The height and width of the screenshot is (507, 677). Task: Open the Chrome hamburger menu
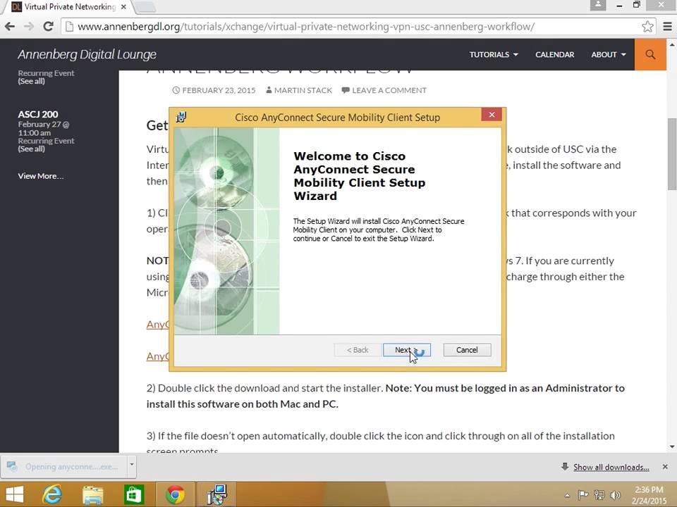(667, 26)
